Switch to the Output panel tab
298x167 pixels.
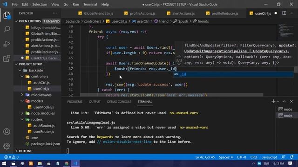[x=95, y=102]
